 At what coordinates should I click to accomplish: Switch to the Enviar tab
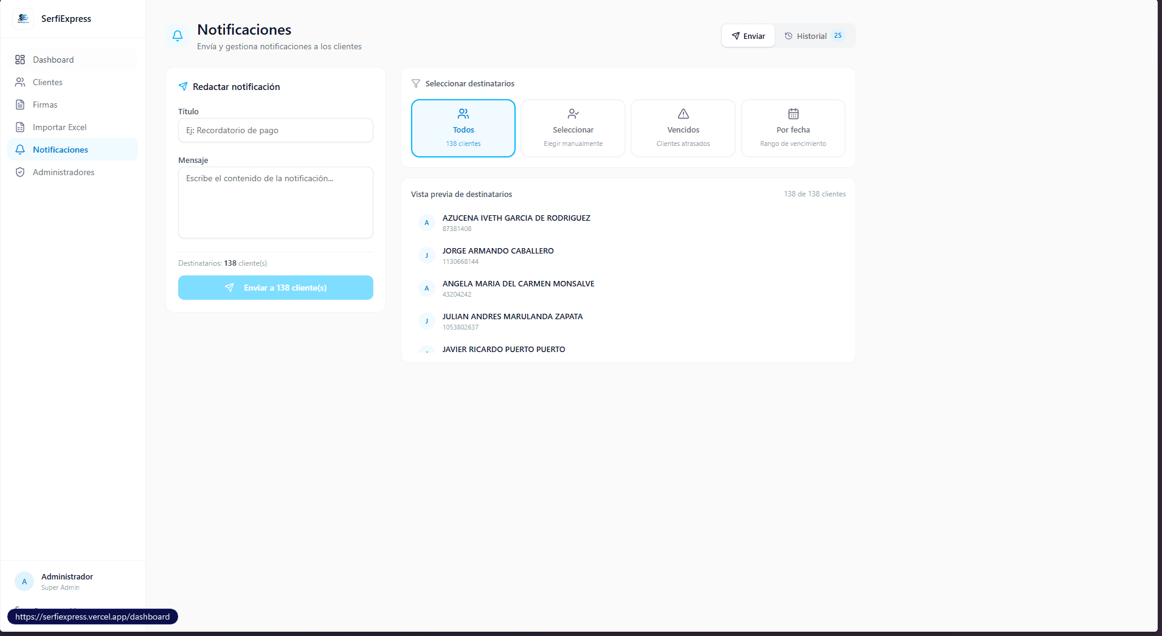point(748,36)
